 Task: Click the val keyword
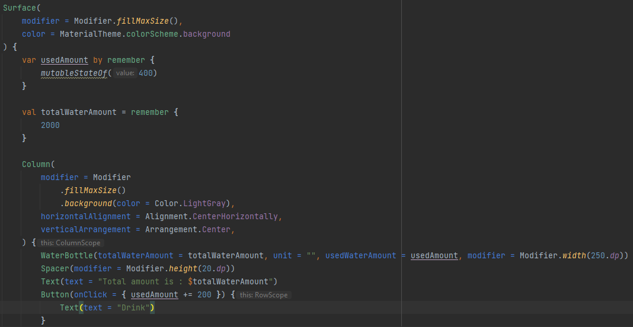(29, 112)
